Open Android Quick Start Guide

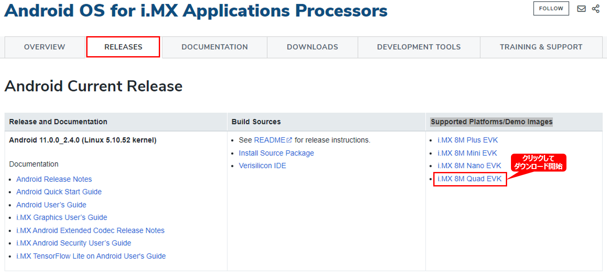click(x=59, y=192)
